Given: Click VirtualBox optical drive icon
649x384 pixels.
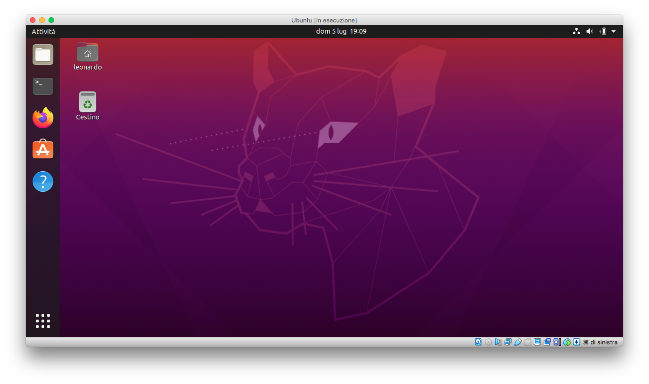Looking at the screenshot, I should [x=488, y=342].
